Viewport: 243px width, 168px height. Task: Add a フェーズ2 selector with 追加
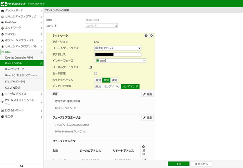coord(144,151)
